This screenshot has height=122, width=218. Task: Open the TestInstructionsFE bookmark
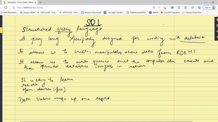pyautogui.click(x=137, y=13)
